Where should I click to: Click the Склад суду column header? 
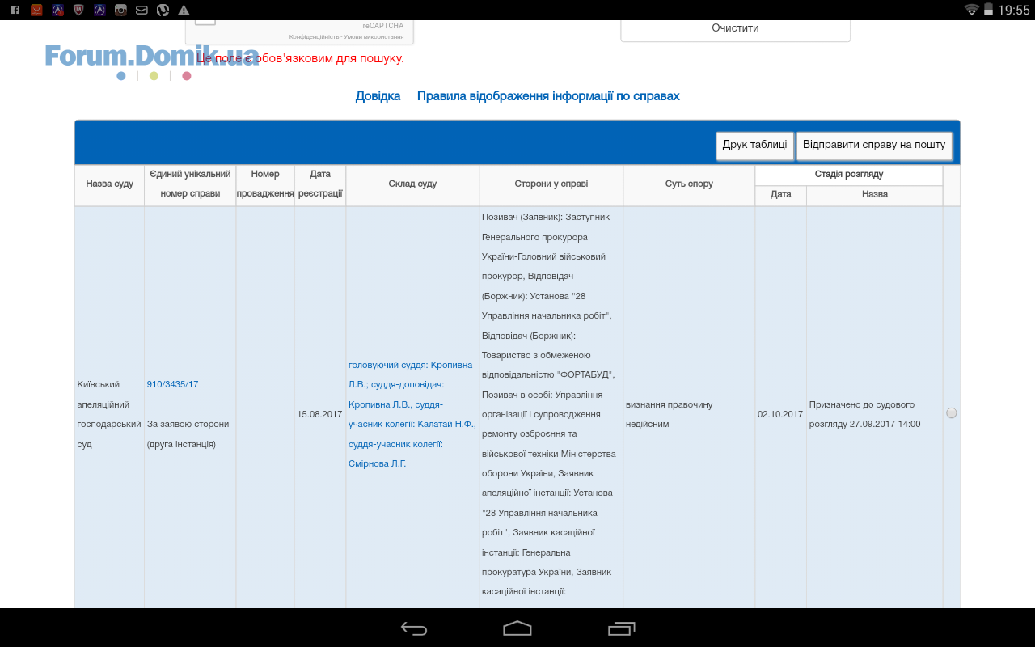(x=412, y=184)
